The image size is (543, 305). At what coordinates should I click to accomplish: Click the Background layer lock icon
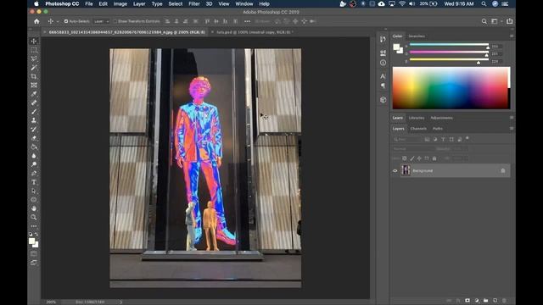tap(503, 171)
